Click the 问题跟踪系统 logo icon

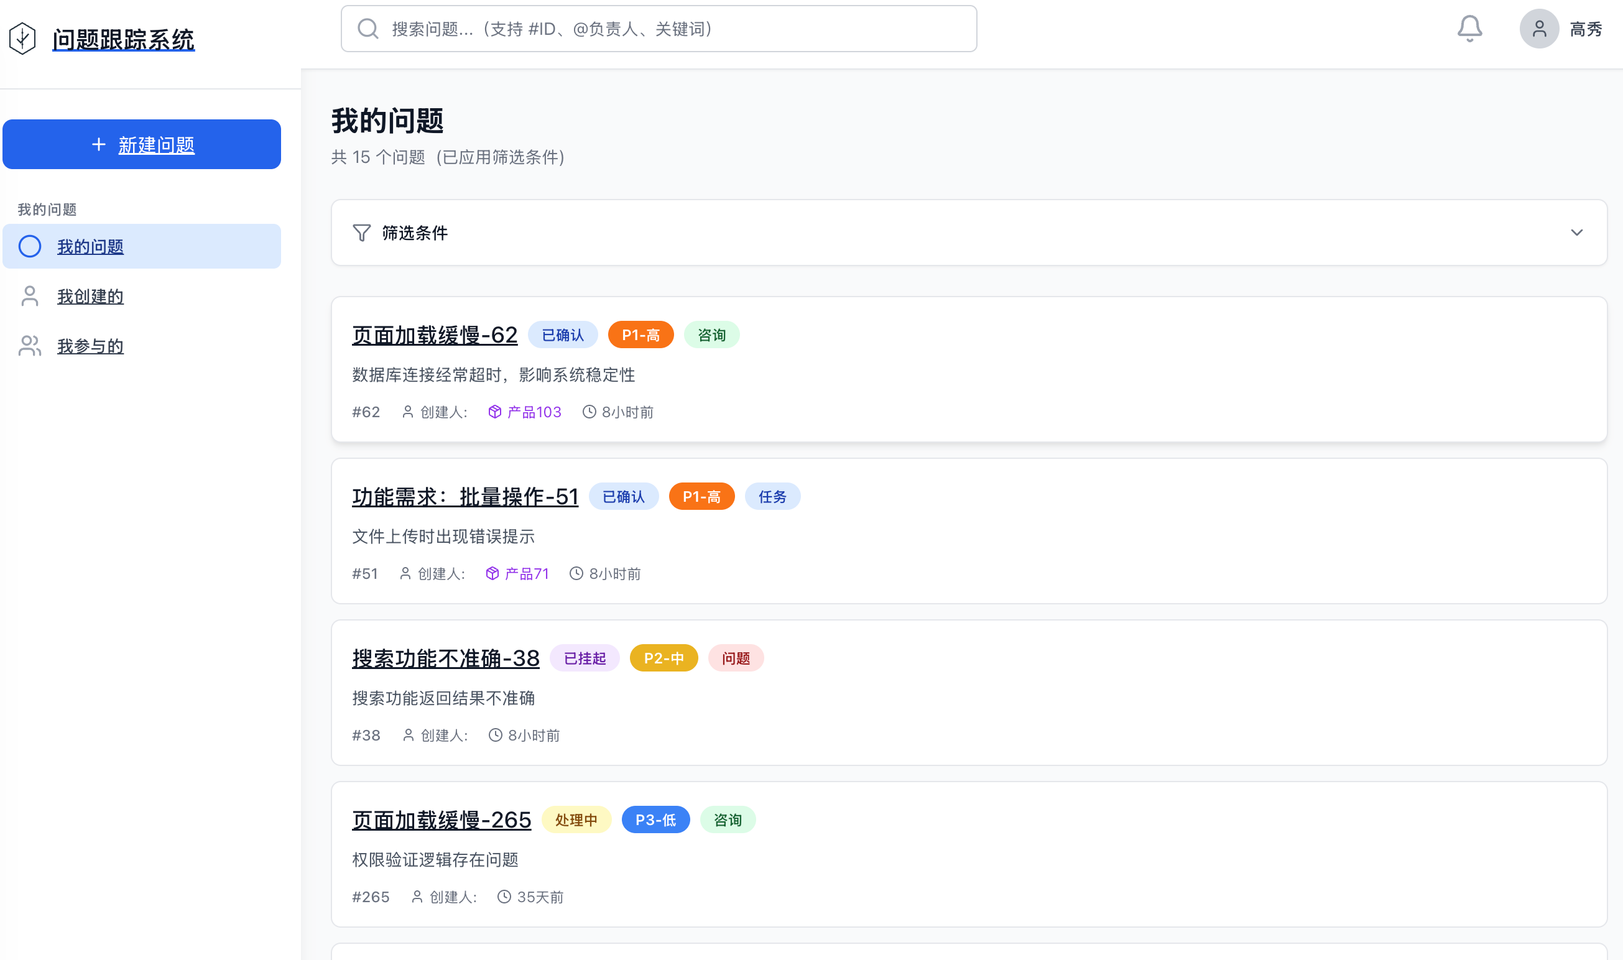22,40
